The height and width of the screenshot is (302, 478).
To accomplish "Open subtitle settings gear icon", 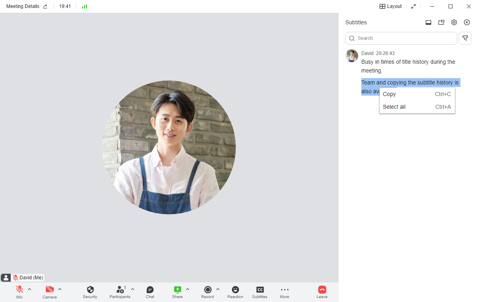I will coord(454,22).
